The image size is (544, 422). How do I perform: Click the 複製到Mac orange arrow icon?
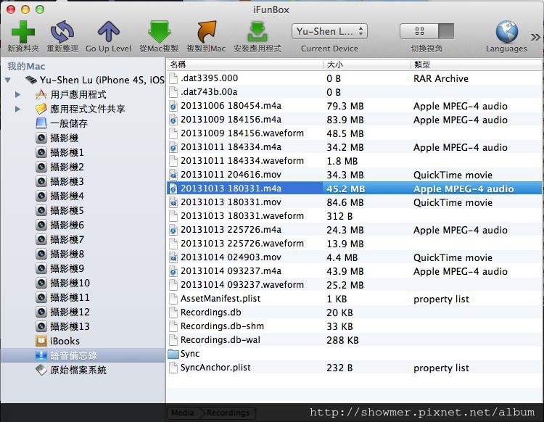[207, 32]
